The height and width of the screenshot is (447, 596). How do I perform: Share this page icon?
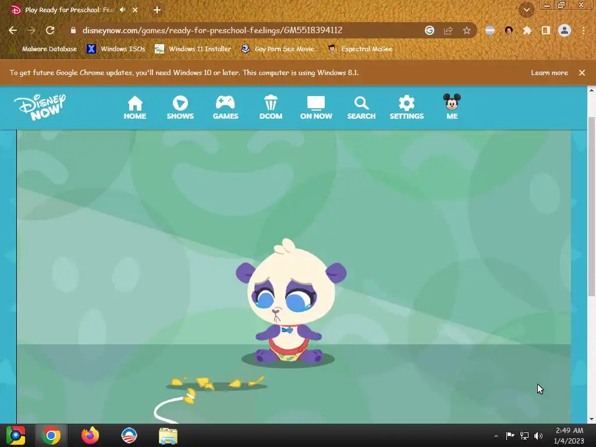click(448, 30)
